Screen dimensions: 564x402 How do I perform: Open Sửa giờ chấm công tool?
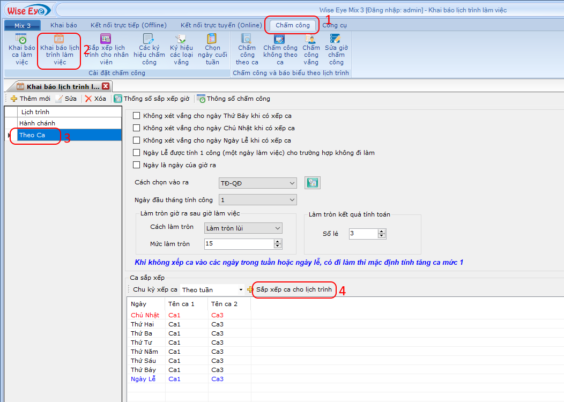coord(336,49)
